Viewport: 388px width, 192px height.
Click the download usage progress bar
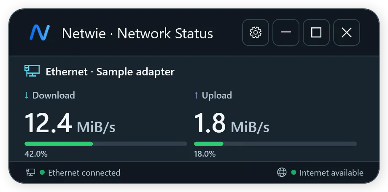tap(106, 144)
